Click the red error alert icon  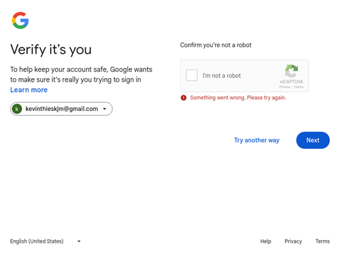tap(184, 98)
